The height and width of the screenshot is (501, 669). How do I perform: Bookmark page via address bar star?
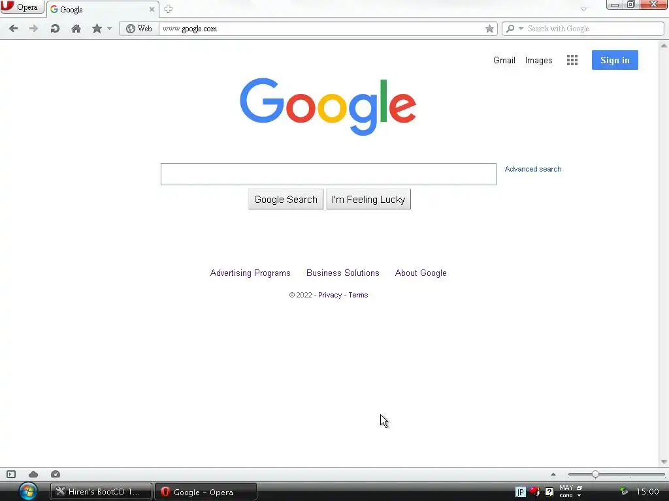point(489,29)
